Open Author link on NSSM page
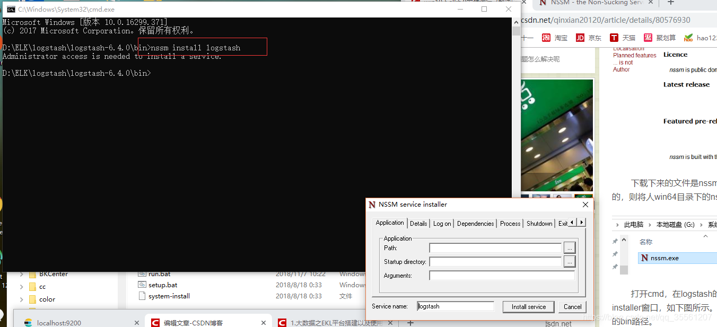The height and width of the screenshot is (327, 717). click(622, 69)
